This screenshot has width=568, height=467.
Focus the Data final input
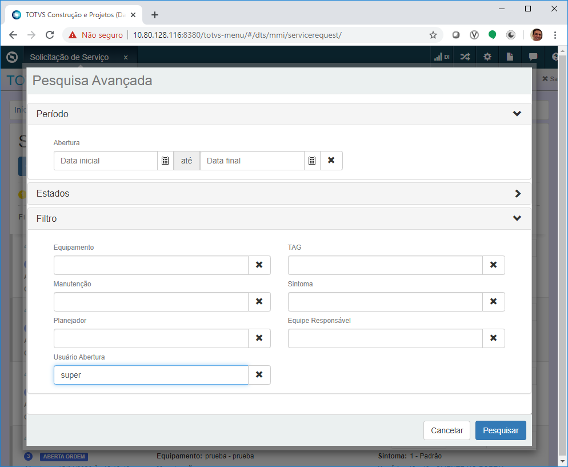(x=252, y=161)
